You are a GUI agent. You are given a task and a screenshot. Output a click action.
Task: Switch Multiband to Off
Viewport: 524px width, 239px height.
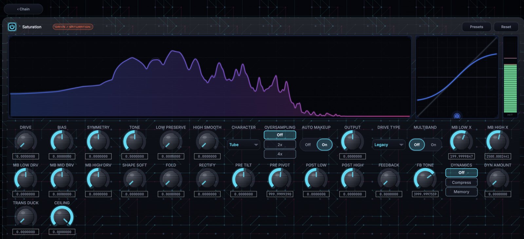[417, 145]
